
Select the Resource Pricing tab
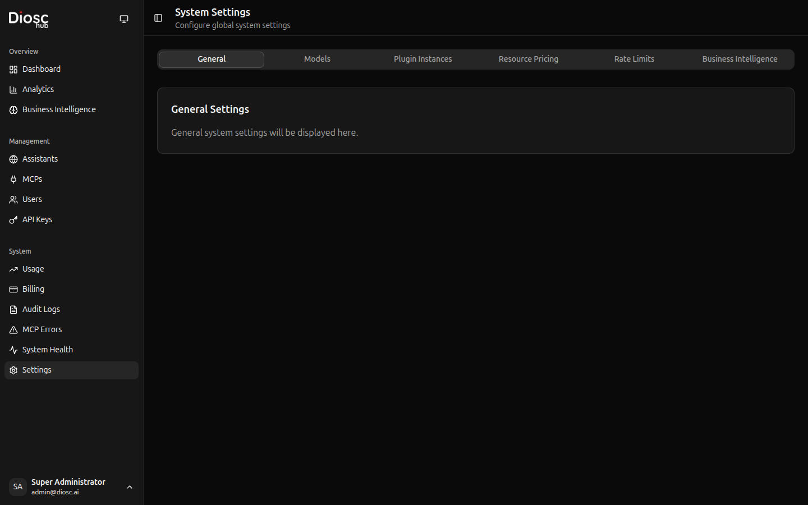tap(528, 58)
